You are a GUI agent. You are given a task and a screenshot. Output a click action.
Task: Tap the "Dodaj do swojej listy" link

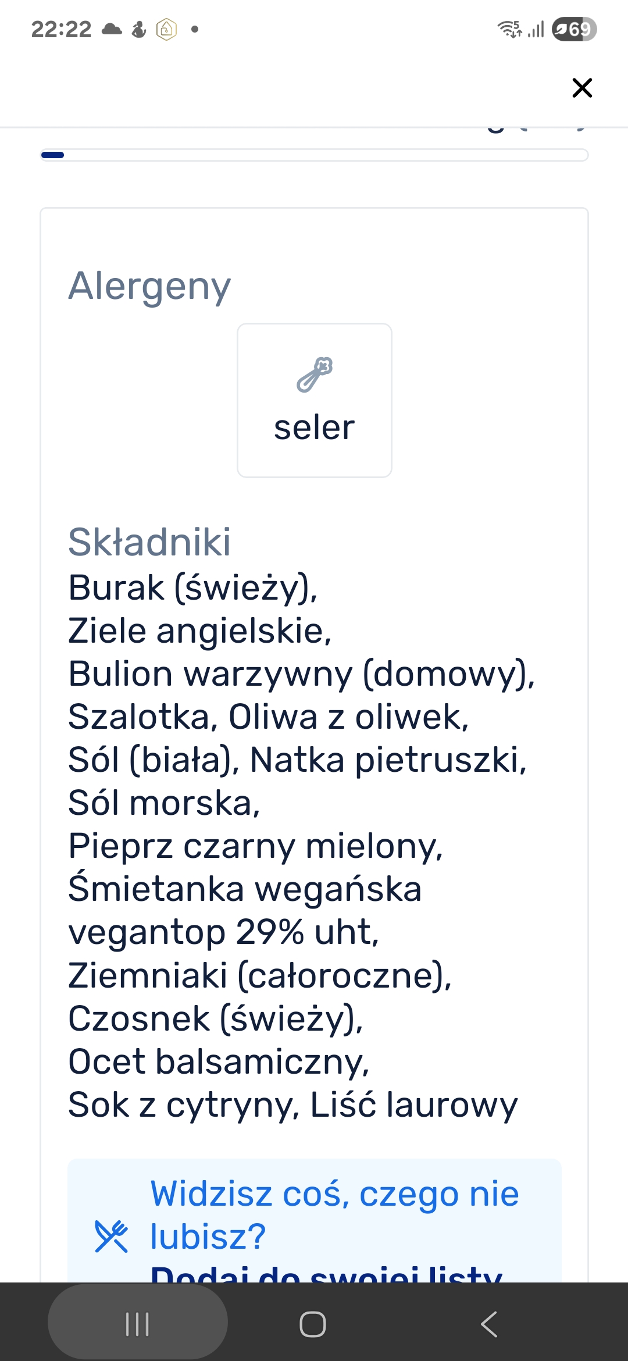326,1275
